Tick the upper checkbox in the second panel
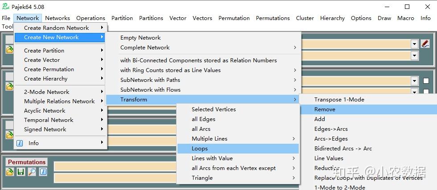 click(426, 81)
